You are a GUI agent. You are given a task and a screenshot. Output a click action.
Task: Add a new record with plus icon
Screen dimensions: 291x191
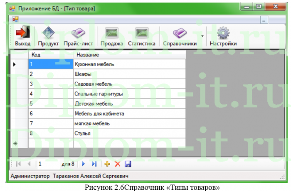(x=107, y=164)
